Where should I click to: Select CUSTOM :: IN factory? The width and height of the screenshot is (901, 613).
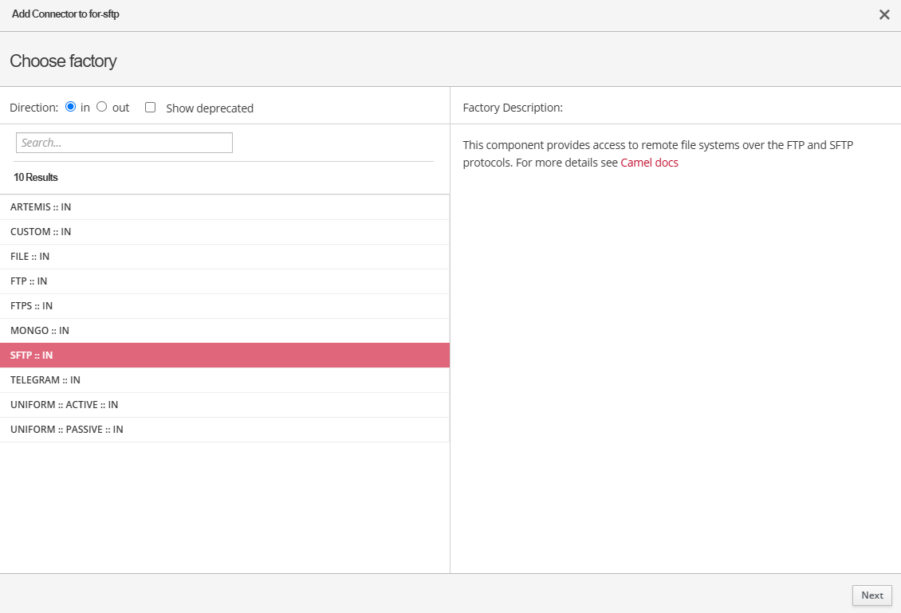point(41,232)
